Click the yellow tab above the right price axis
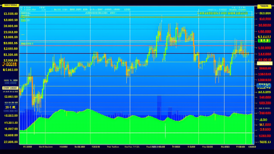This screenshot has width=274, height=154. pyautogui.click(x=264, y=6)
